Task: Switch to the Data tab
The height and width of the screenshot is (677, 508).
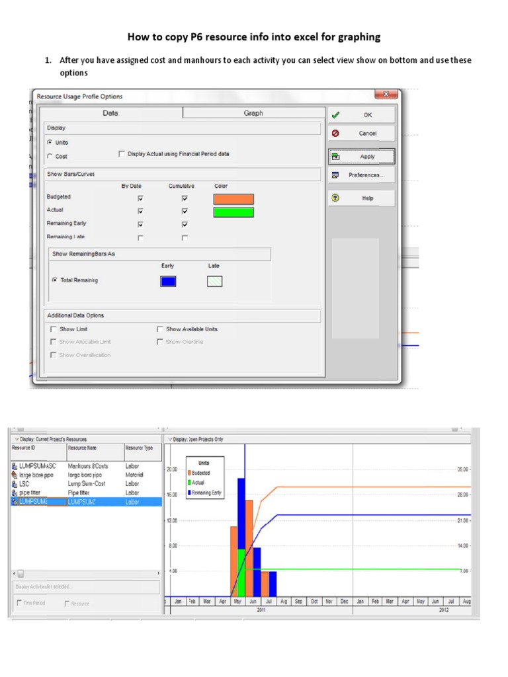Action: (110, 113)
